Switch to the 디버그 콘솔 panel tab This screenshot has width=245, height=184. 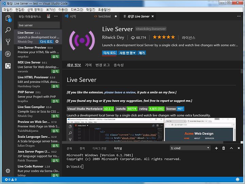(x=99, y=148)
